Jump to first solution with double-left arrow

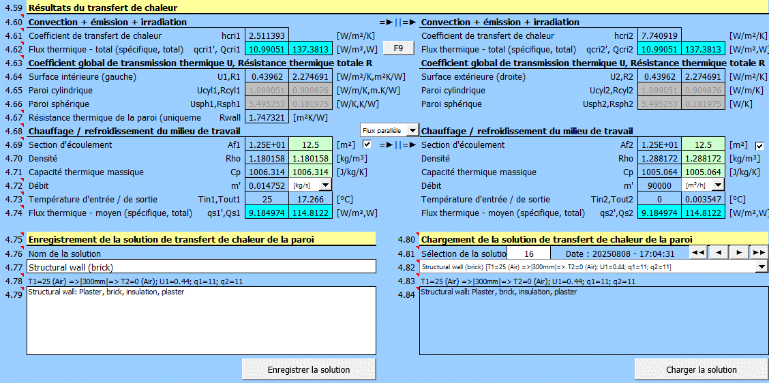[697, 253]
